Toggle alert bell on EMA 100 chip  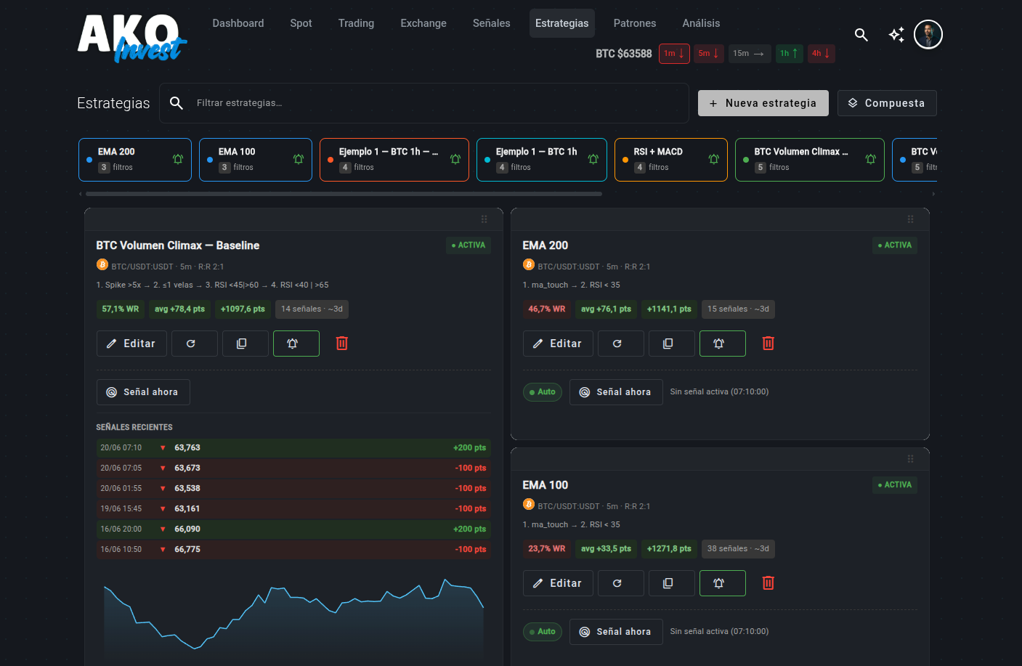tap(299, 159)
